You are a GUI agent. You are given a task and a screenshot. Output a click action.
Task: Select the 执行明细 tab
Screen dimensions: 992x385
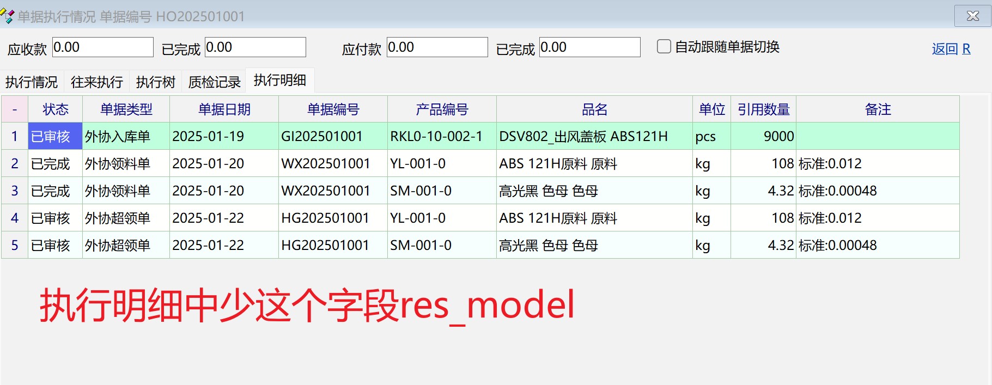(x=279, y=81)
